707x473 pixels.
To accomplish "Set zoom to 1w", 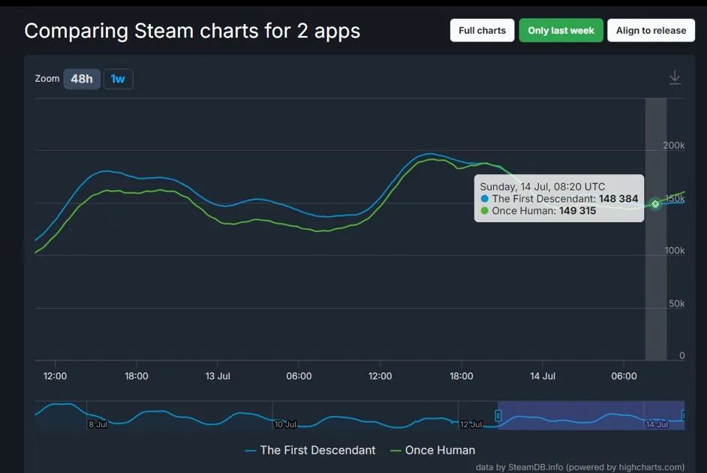I will coord(118,79).
